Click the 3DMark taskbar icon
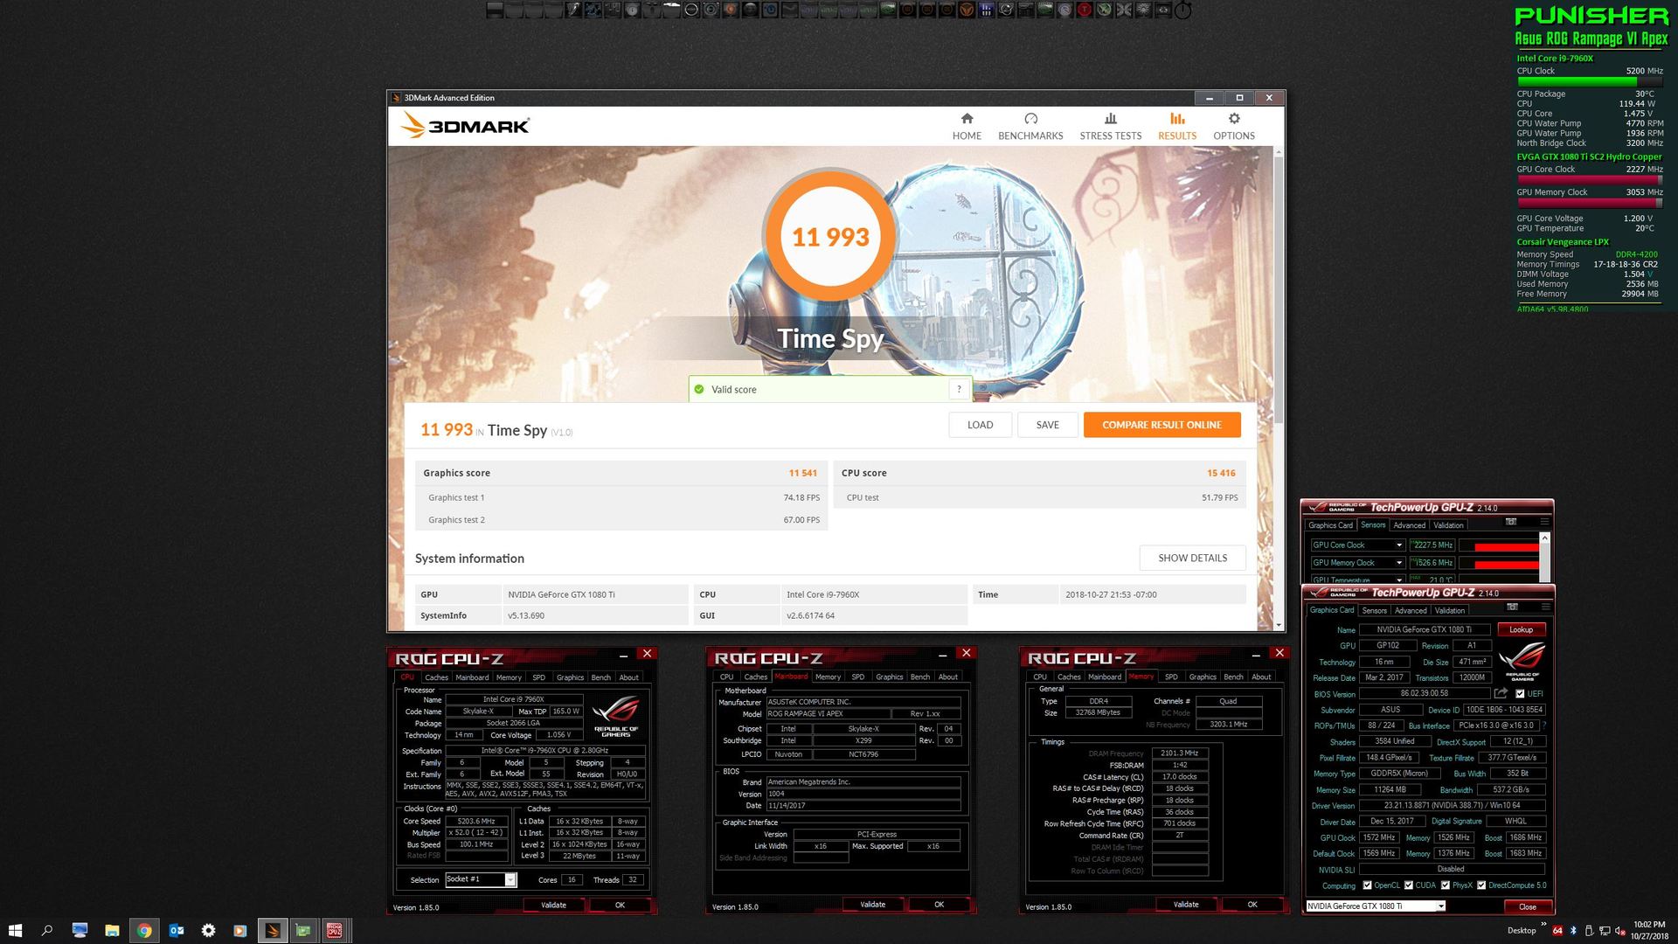1678x944 pixels. tap(273, 931)
